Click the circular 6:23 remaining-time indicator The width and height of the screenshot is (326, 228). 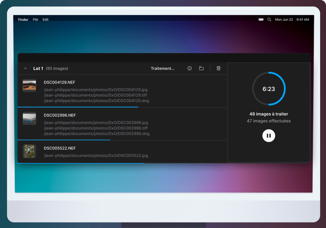click(x=269, y=89)
